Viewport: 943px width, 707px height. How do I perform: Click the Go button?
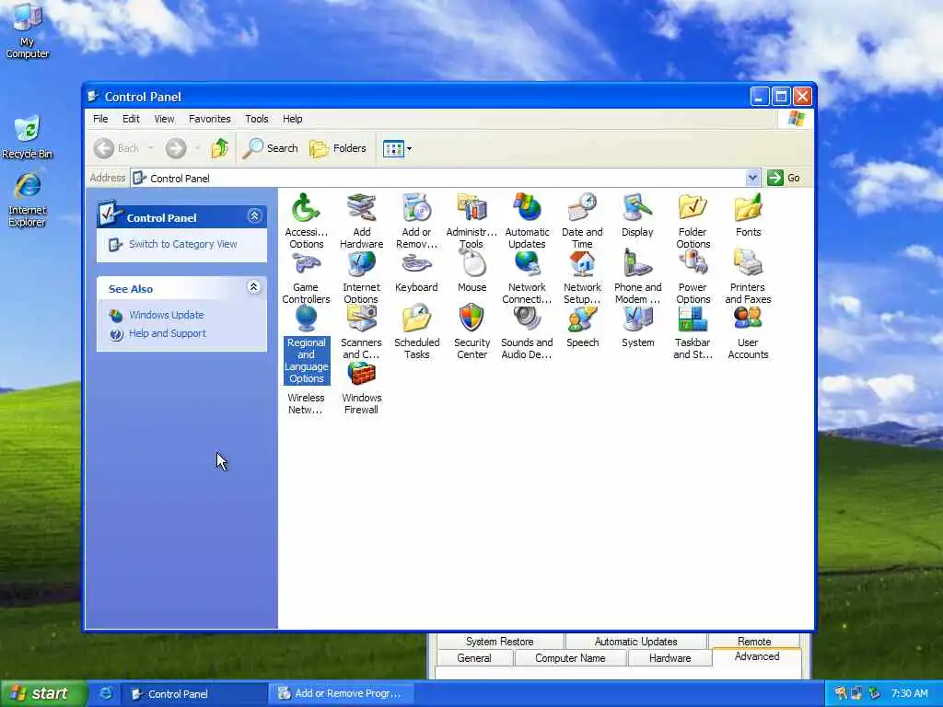[785, 178]
